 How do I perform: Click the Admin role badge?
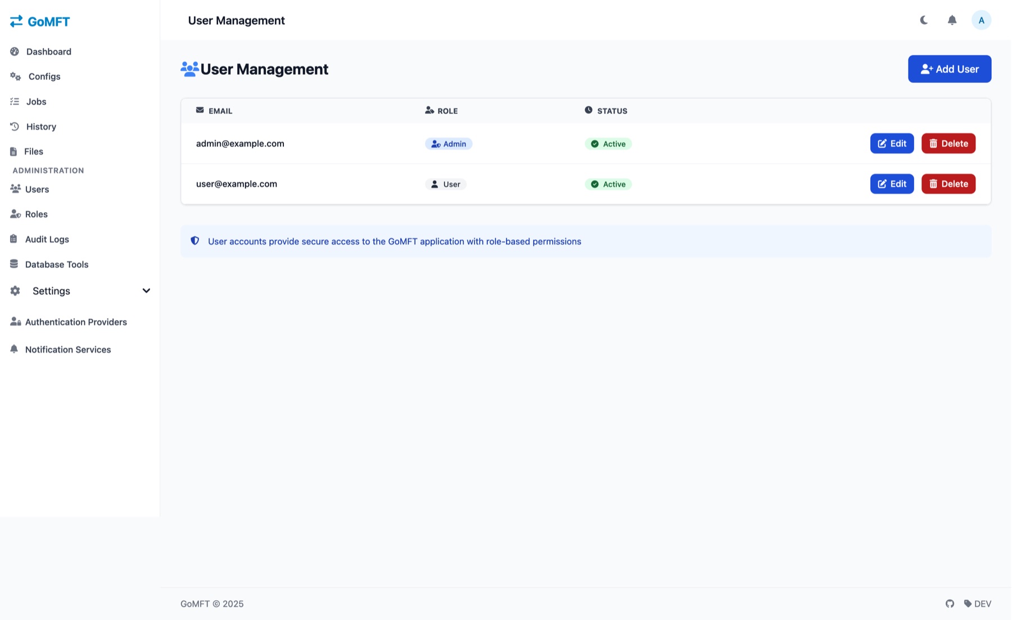[449, 144]
